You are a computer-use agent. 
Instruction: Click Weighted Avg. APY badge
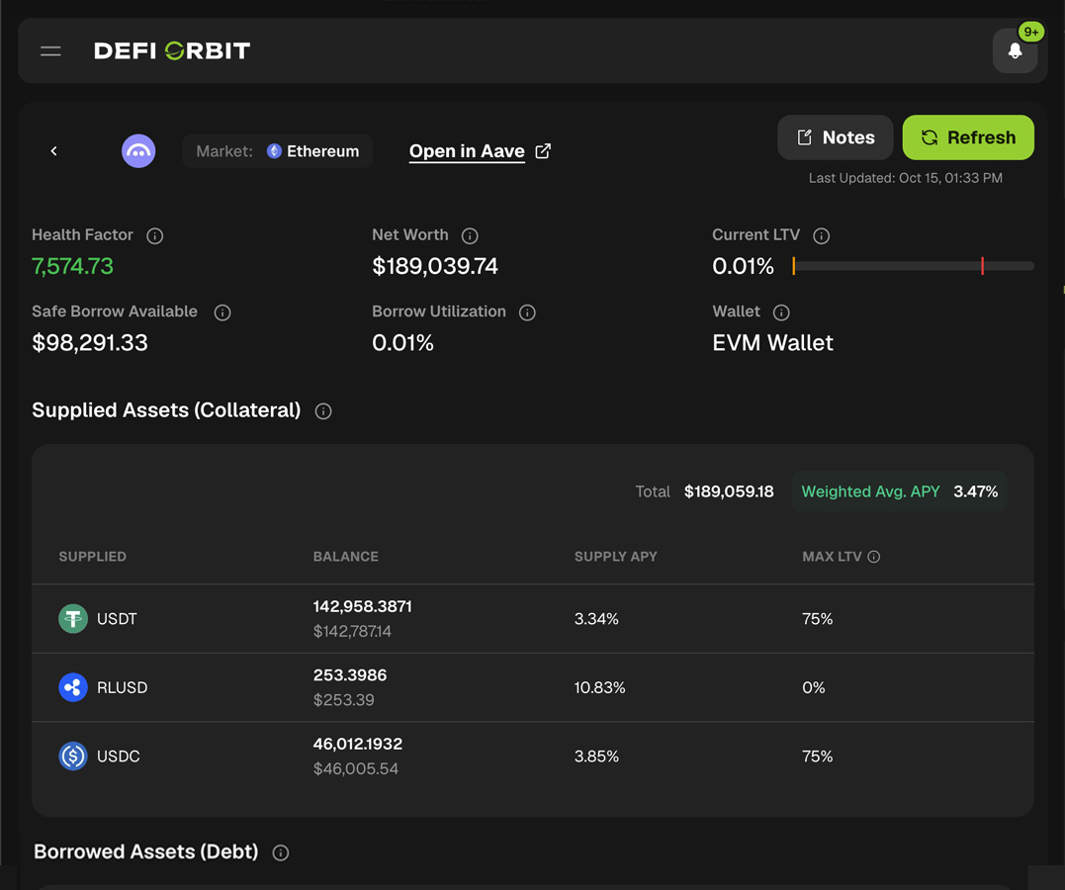tap(899, 491)
